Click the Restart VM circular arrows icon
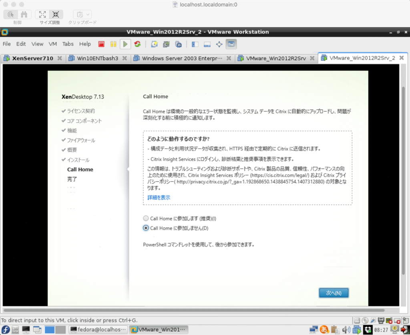The image size is (410, 335). pos(138,44)
